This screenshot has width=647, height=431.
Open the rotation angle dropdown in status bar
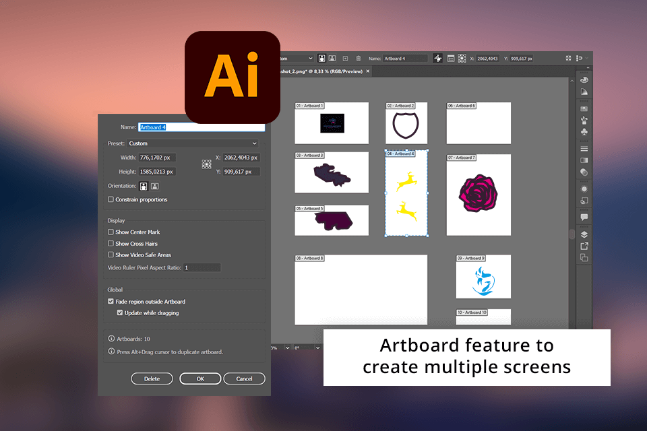(x=317, y=347)
